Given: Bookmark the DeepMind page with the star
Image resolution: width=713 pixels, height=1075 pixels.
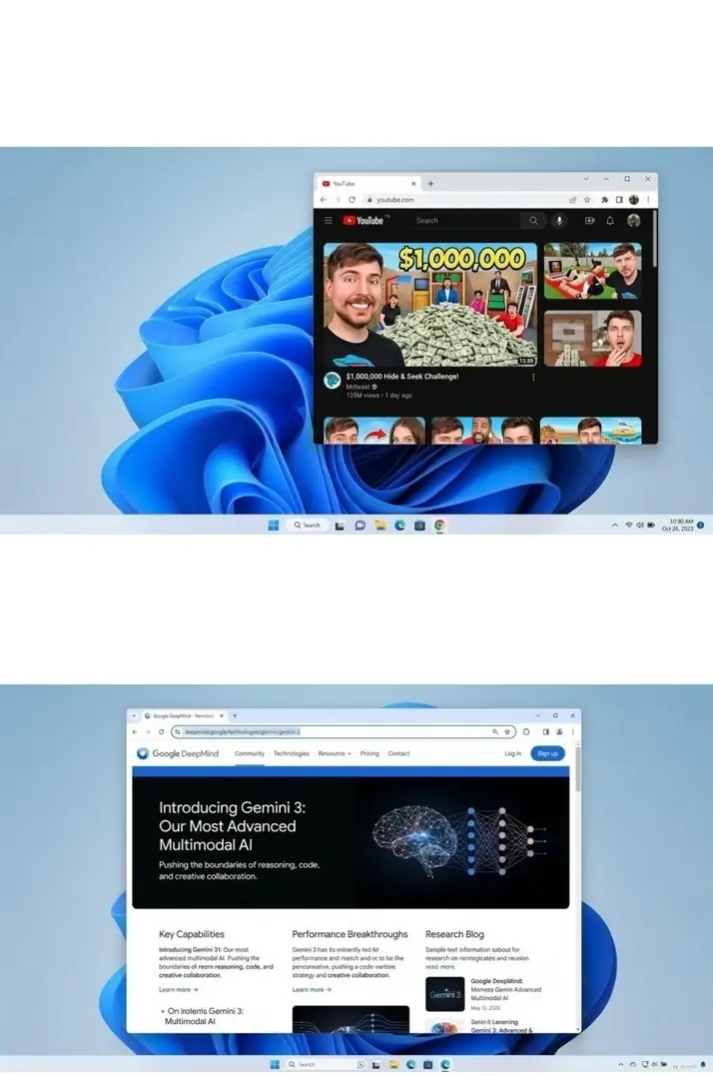Looking at the screenshot, I should pos(507,732).
